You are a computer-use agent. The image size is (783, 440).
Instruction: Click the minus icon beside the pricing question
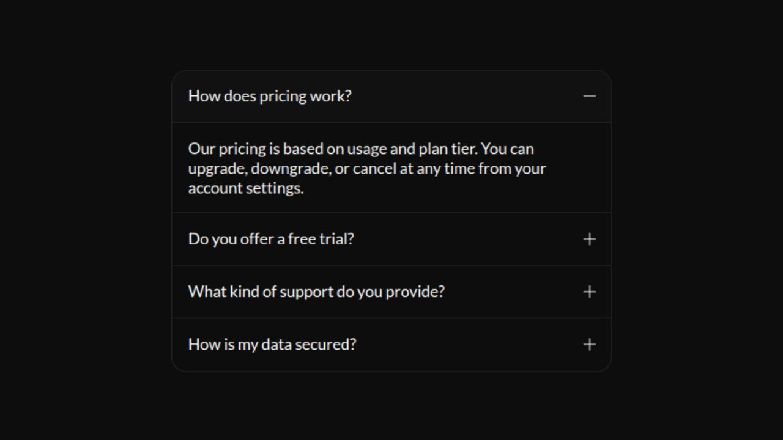pos(589,96)
